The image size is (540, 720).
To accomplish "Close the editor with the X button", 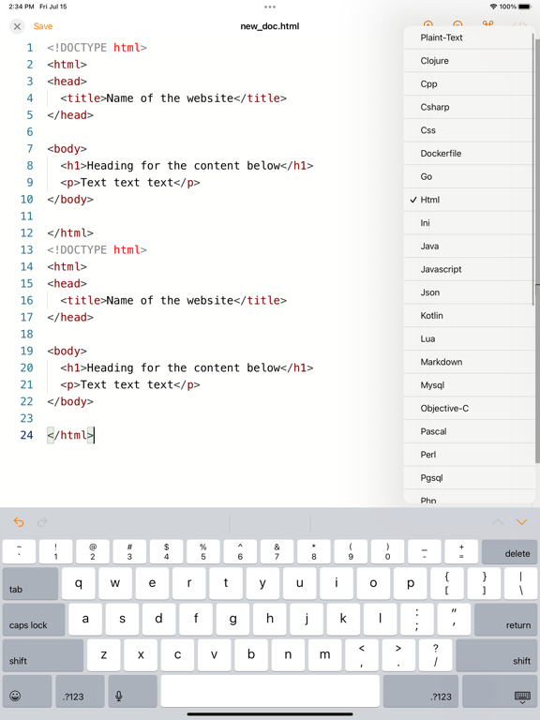I will (17, 26).
